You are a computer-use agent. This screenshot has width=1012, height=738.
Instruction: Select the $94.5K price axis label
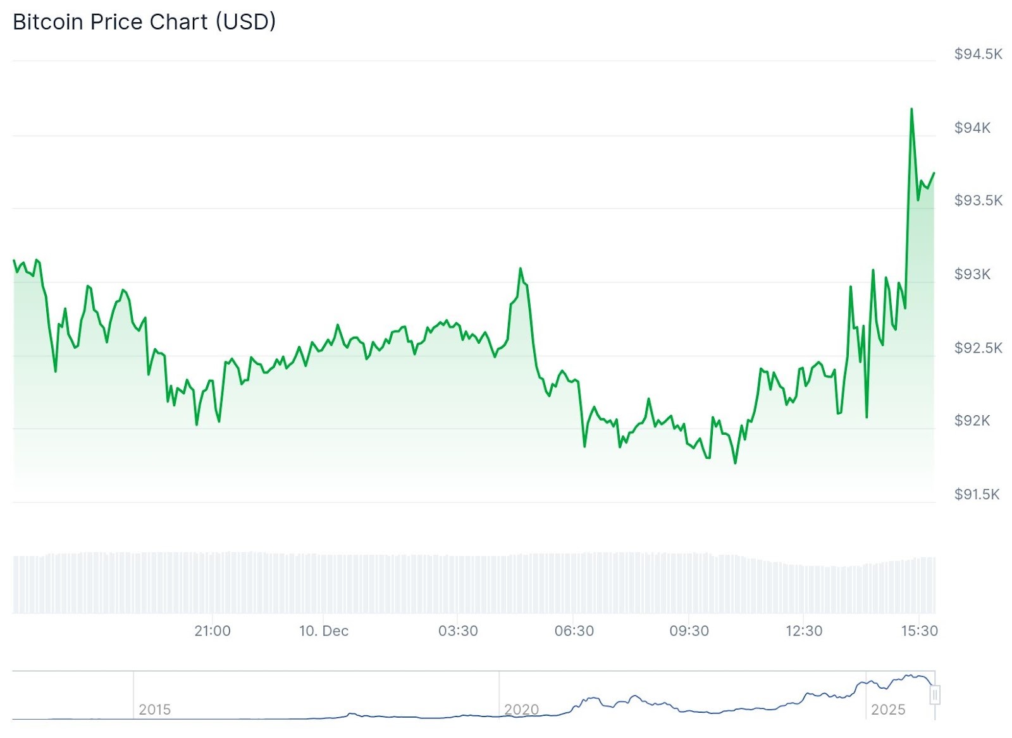point(978,54)
